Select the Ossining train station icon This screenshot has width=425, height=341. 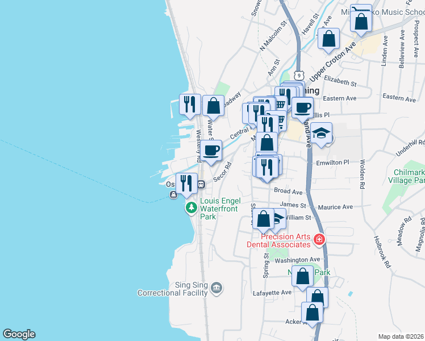[201, 184]
